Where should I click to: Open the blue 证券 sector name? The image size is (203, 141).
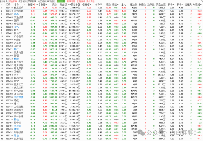(16, 14)
